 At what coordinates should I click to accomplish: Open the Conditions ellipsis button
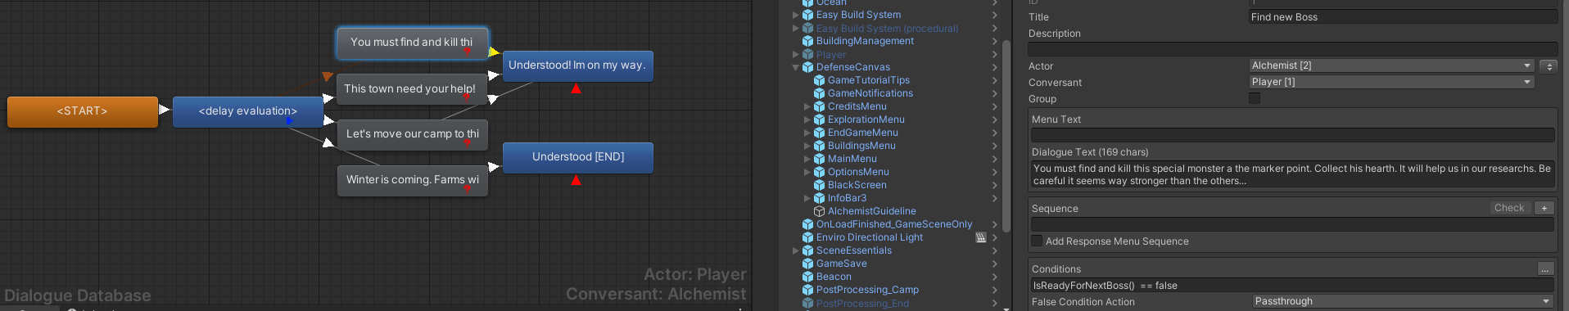click(1545, 268)
